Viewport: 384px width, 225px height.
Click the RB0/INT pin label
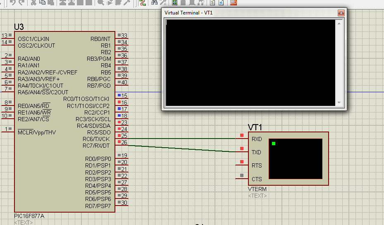pos(100,39)
